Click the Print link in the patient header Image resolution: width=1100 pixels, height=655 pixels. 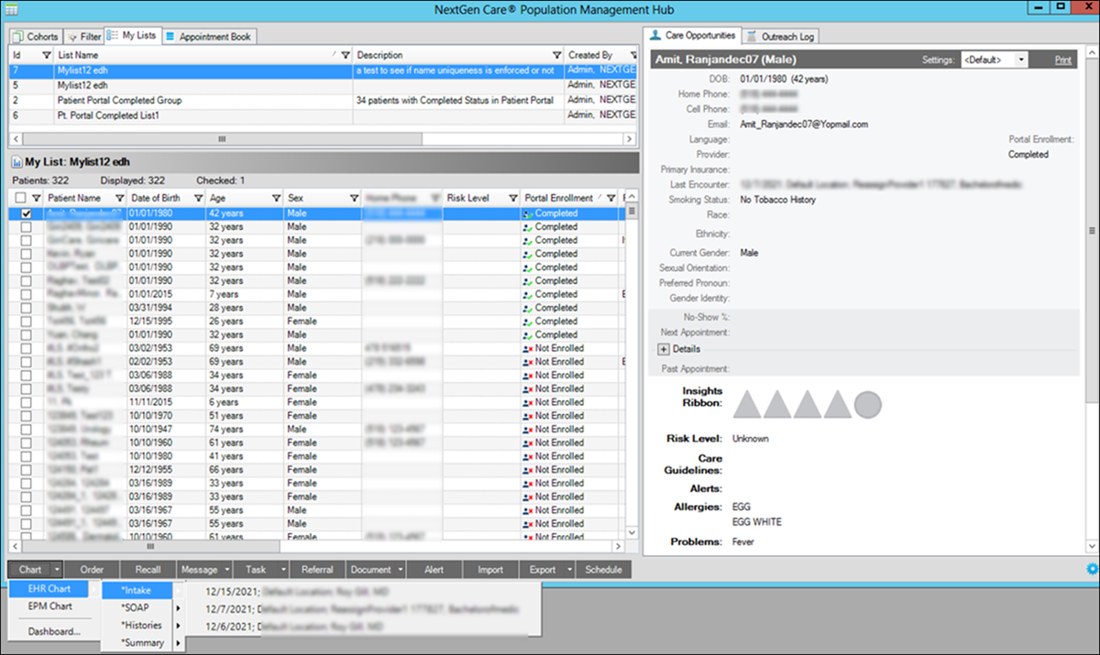[x=1063, y=60]
